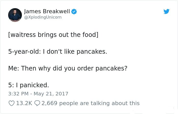
Task: Click the '5-year-old:' speaker label
Action: click(24, 52)
